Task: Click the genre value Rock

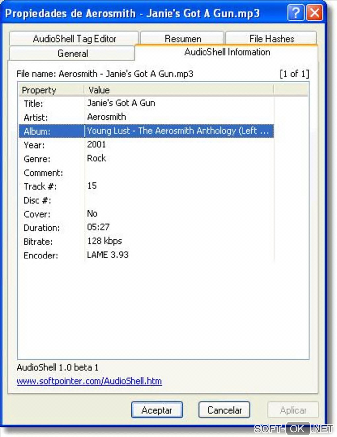Action: point(96,158)
